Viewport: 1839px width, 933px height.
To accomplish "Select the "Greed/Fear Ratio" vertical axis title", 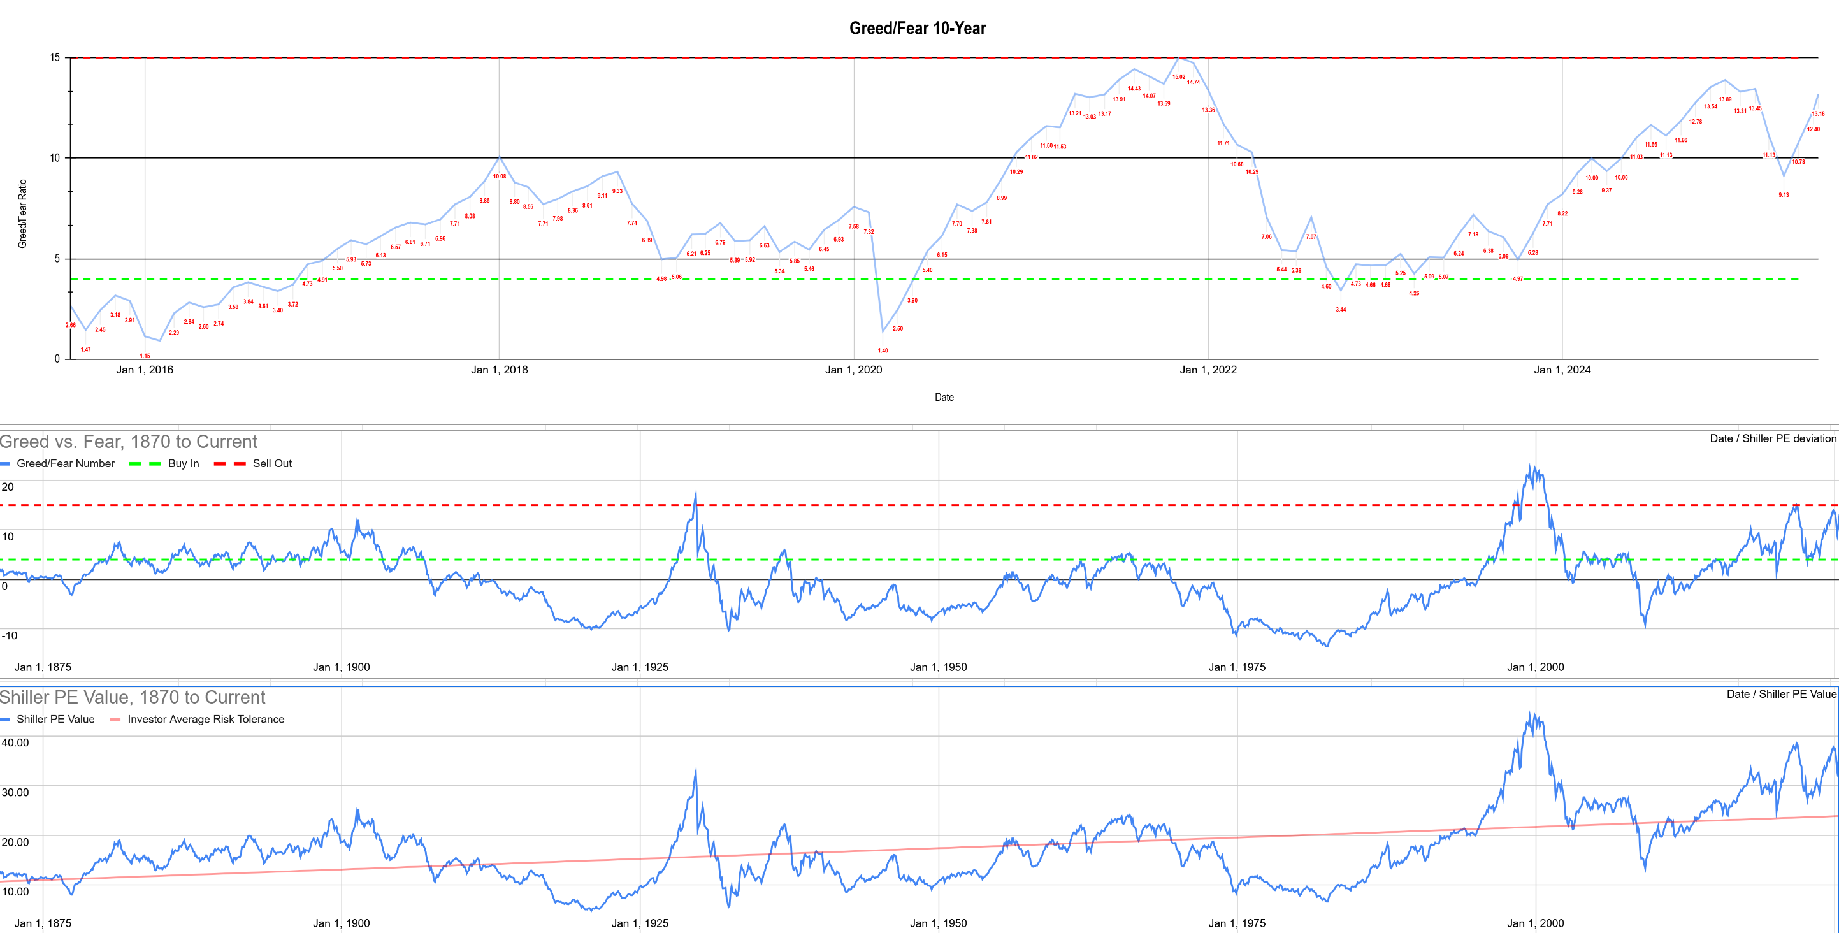I will (22, 213).
